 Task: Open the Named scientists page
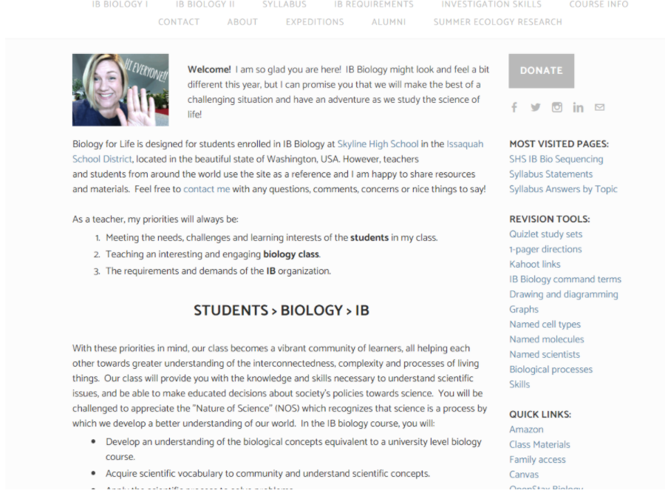point(544,354)
